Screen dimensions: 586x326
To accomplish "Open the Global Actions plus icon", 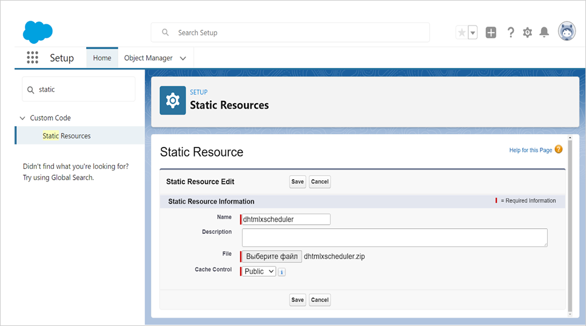I will tap(491, 33).
